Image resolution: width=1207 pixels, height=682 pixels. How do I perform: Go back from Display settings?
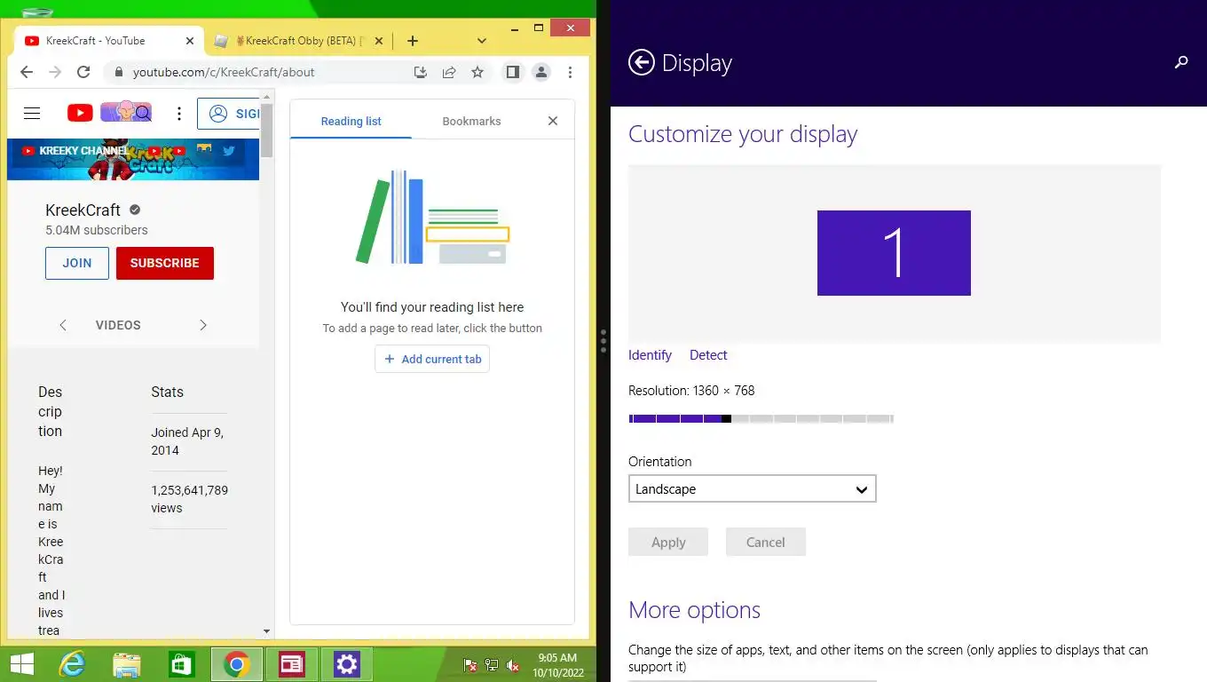pyautogui.click(x=641, y=62)
